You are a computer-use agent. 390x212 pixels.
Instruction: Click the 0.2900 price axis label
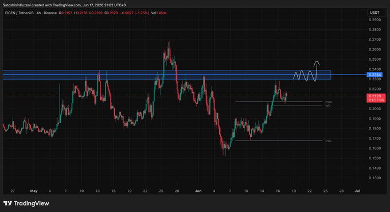coord(375,20)
